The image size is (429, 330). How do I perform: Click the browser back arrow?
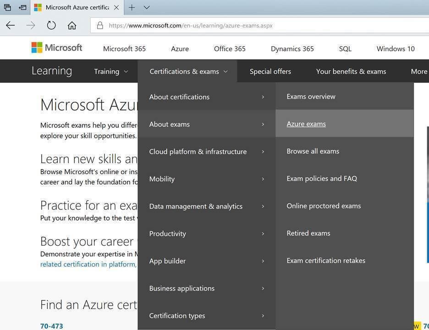11,26
